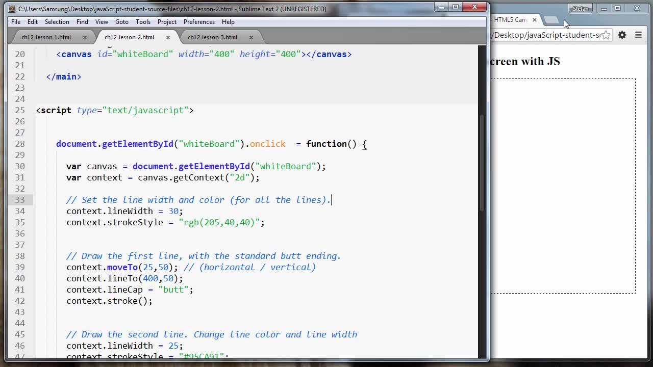Viewport: 653px width, 367px height.
Task: Bookmark page with star icon in browser
Action: pyautogui.click(x=606, y=35)
